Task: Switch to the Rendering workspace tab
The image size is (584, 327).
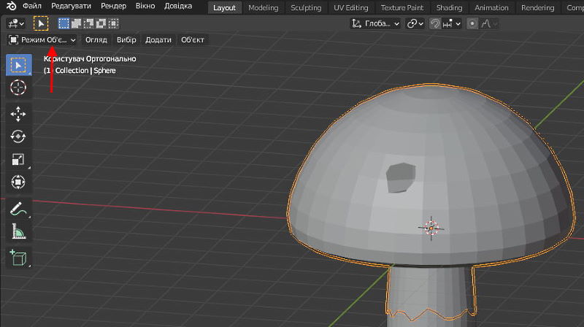Action: pos(537,8)
